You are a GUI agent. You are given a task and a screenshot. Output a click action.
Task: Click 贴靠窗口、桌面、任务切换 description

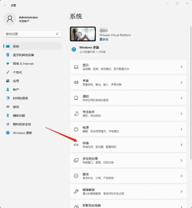point(98,163)
